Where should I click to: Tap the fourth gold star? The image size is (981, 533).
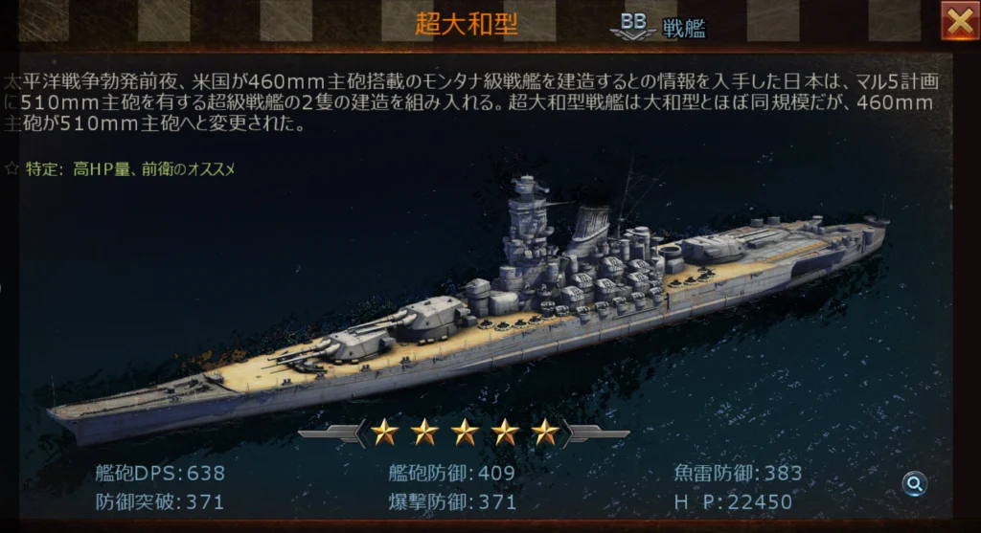[505, 432]
